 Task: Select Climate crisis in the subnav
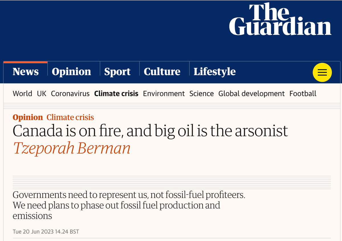[x=116, y=94]
